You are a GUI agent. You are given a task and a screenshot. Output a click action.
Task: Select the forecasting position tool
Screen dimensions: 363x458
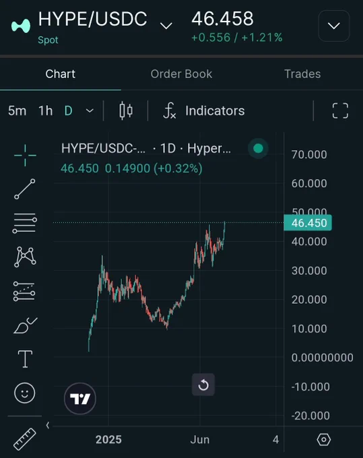coord(24,291)
